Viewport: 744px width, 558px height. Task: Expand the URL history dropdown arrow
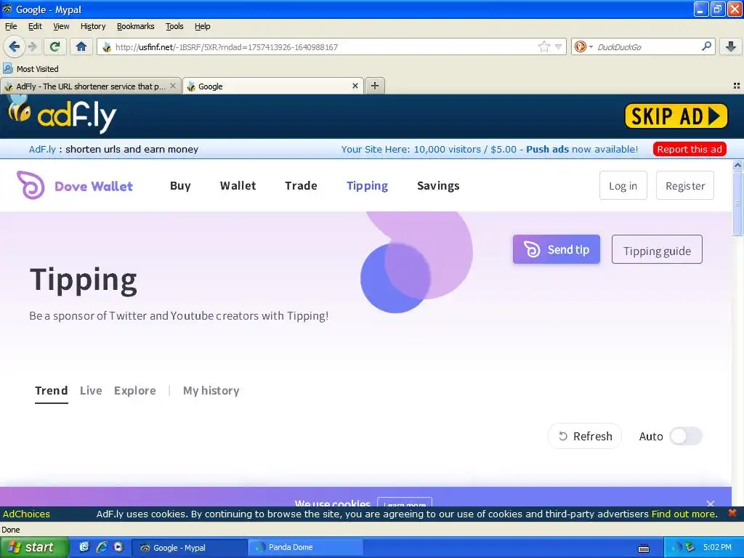point(559,47)
